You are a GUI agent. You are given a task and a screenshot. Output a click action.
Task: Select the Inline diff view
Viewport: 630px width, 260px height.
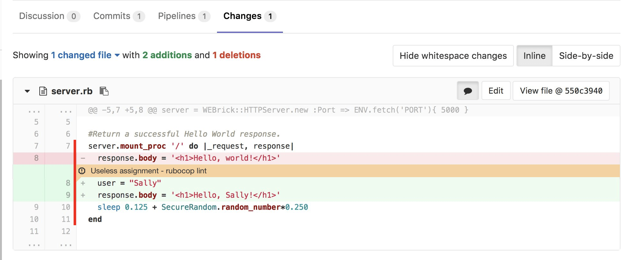[535, 56]
